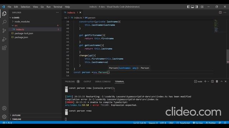Screen dimensions: 229x128
Task: Open errors and warnings status item
Action: coord(7,123)
